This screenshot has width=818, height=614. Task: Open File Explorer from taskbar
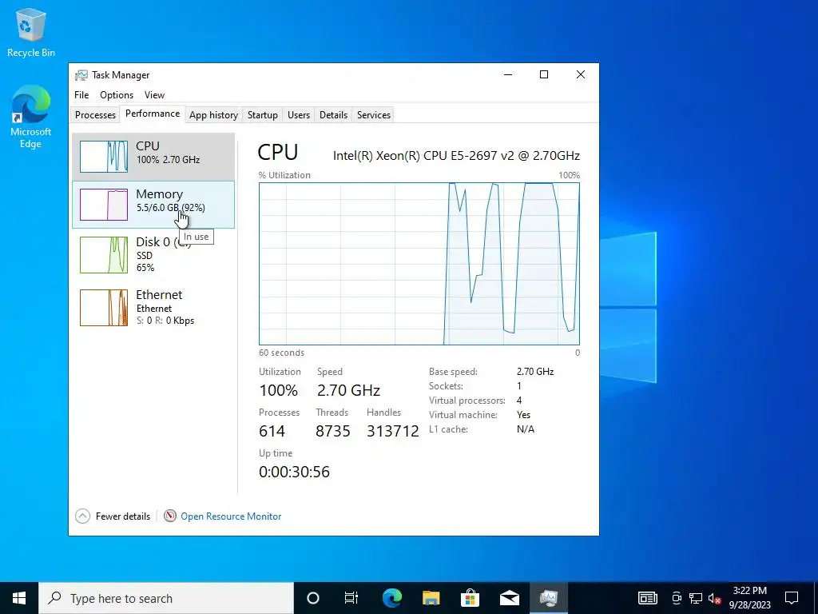click(x=431, y=598)
